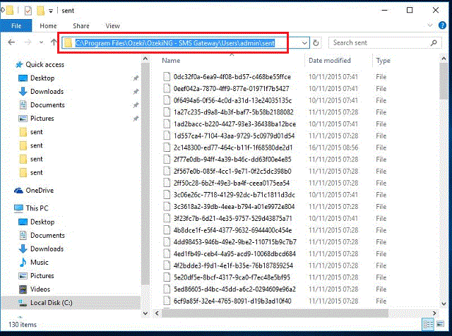Select file 4dd98453-946b-49e2-9be2-110715b9c7b7
Image resolution: width=452 pixels, height=336 pixels.
234,242
